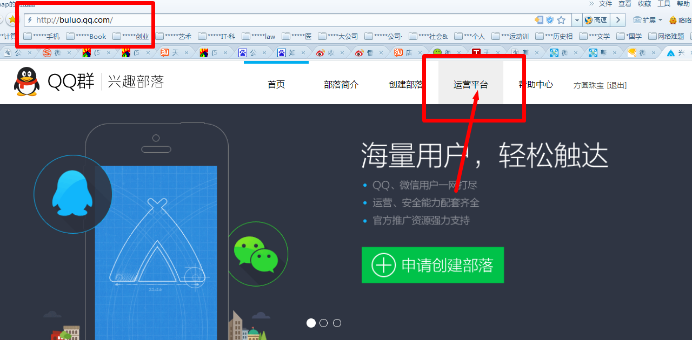Click the QQ penguin logo
692x340 pixels.
pos(26,81)
